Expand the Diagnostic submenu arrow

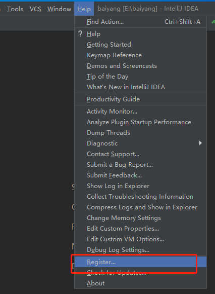[200, 143]
